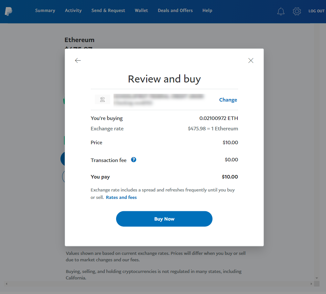Go to Send & Request
326x294 pixels.
click(108, 11)
